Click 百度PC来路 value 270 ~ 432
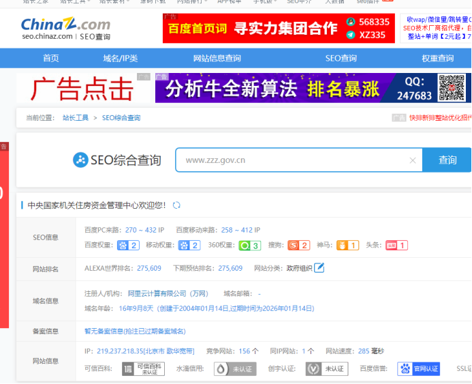472x384 pixels. point(141,230)
